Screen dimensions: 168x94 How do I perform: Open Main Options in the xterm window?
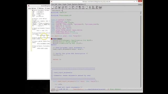32,8
